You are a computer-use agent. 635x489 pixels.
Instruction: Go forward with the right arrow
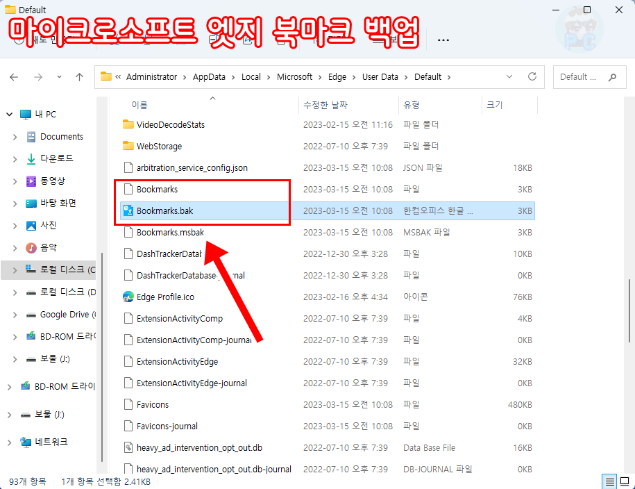point(38,77)
